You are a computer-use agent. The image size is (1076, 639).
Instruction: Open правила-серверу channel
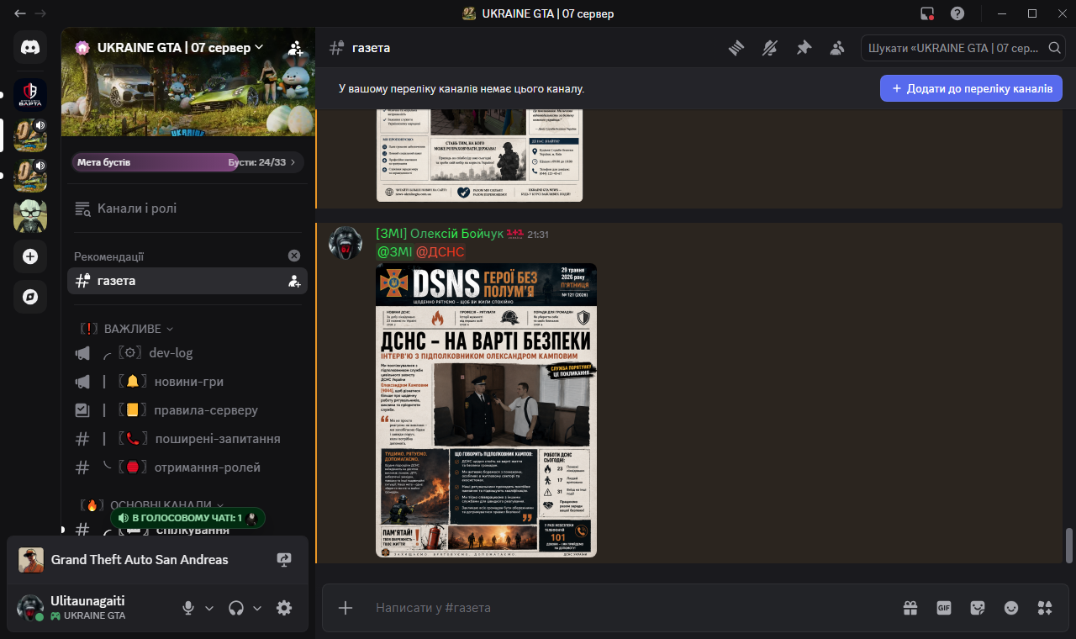coord(187,410)
